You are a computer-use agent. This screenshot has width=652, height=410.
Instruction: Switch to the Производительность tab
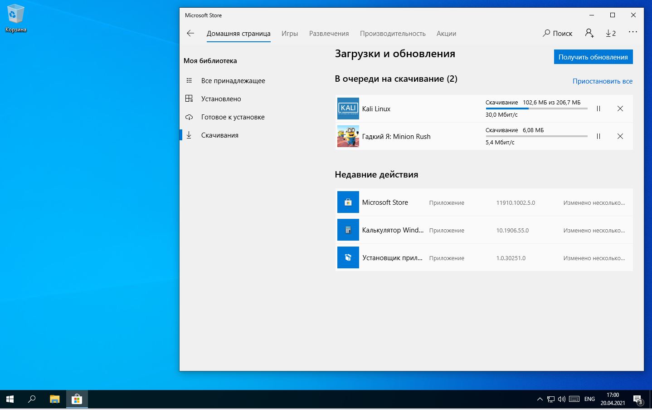click(x=393, y=33)
